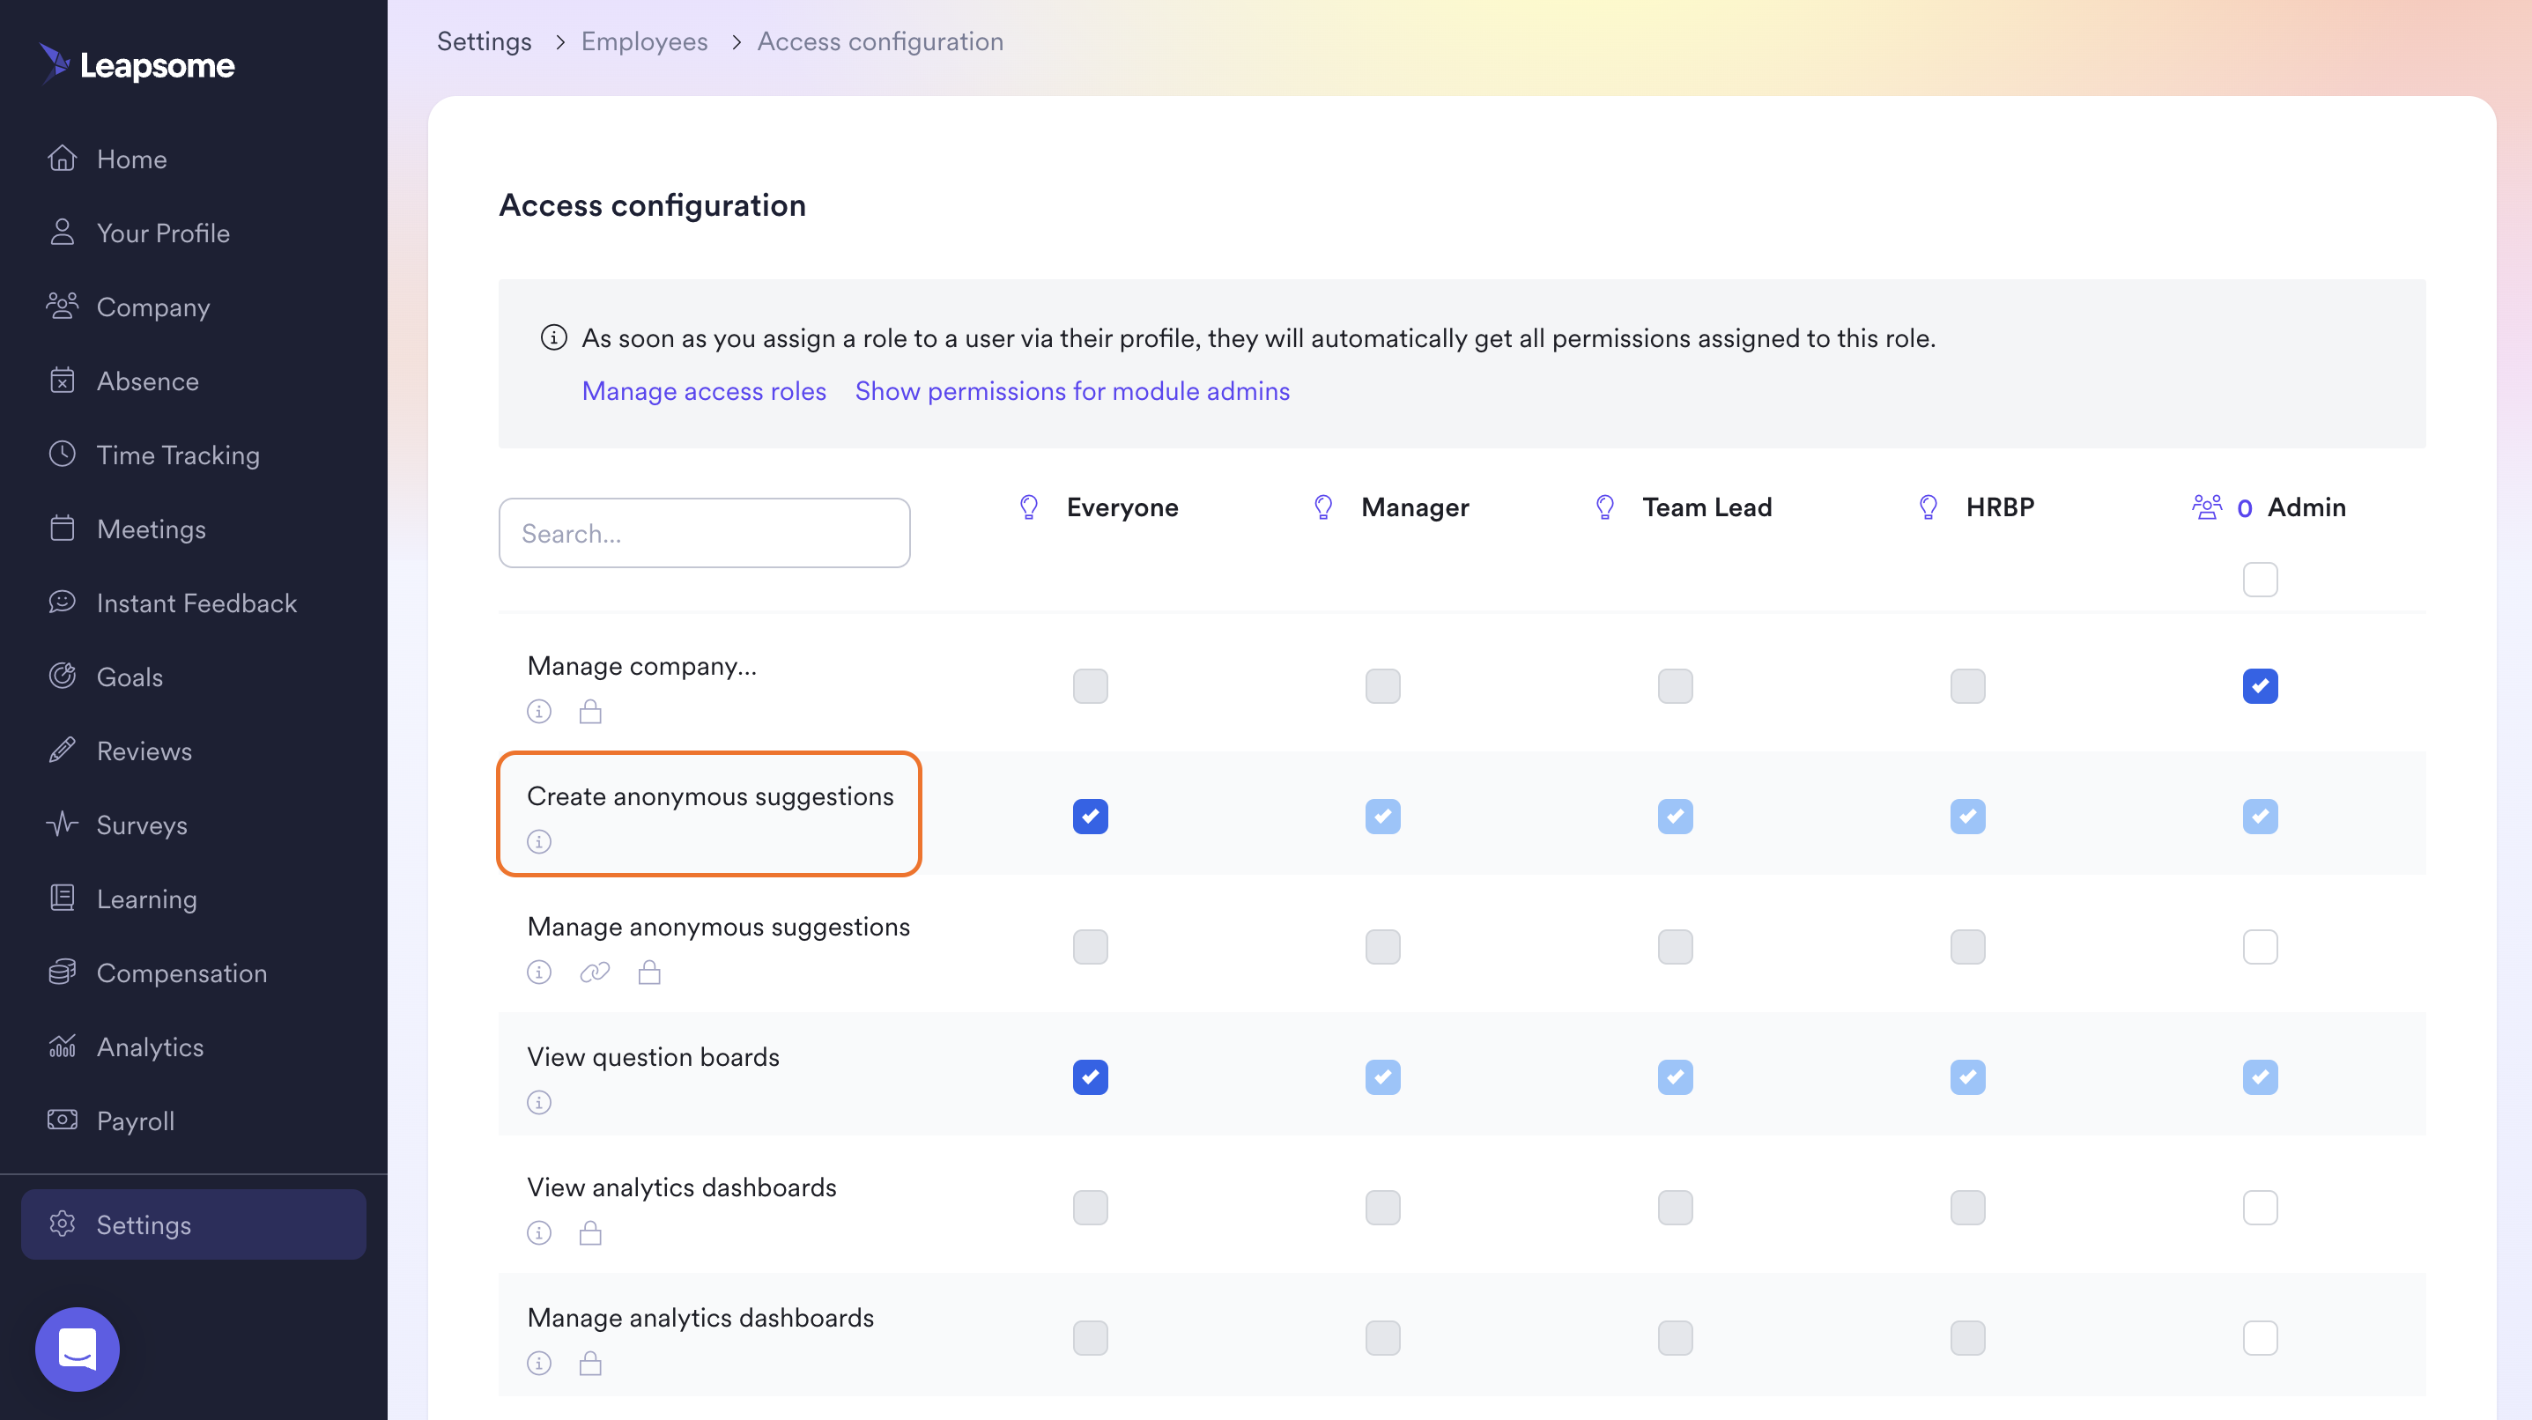
Task: Click lock icon under View analytics dashboards
Action: [589, 1232]
